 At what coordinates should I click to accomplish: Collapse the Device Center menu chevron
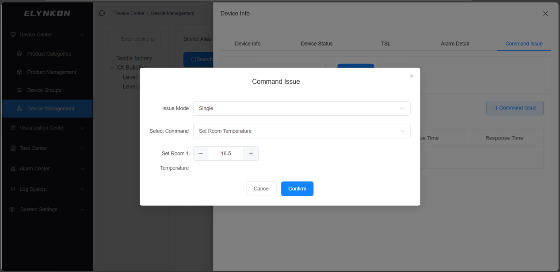(x=83, y=34)
